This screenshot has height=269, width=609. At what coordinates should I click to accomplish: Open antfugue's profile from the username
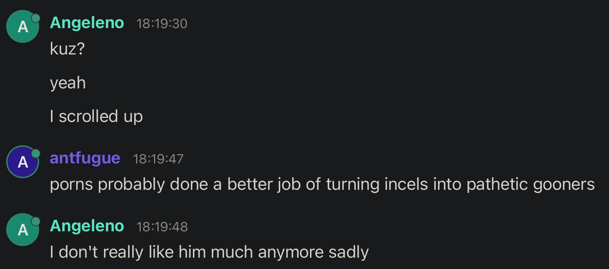[85, 158]
